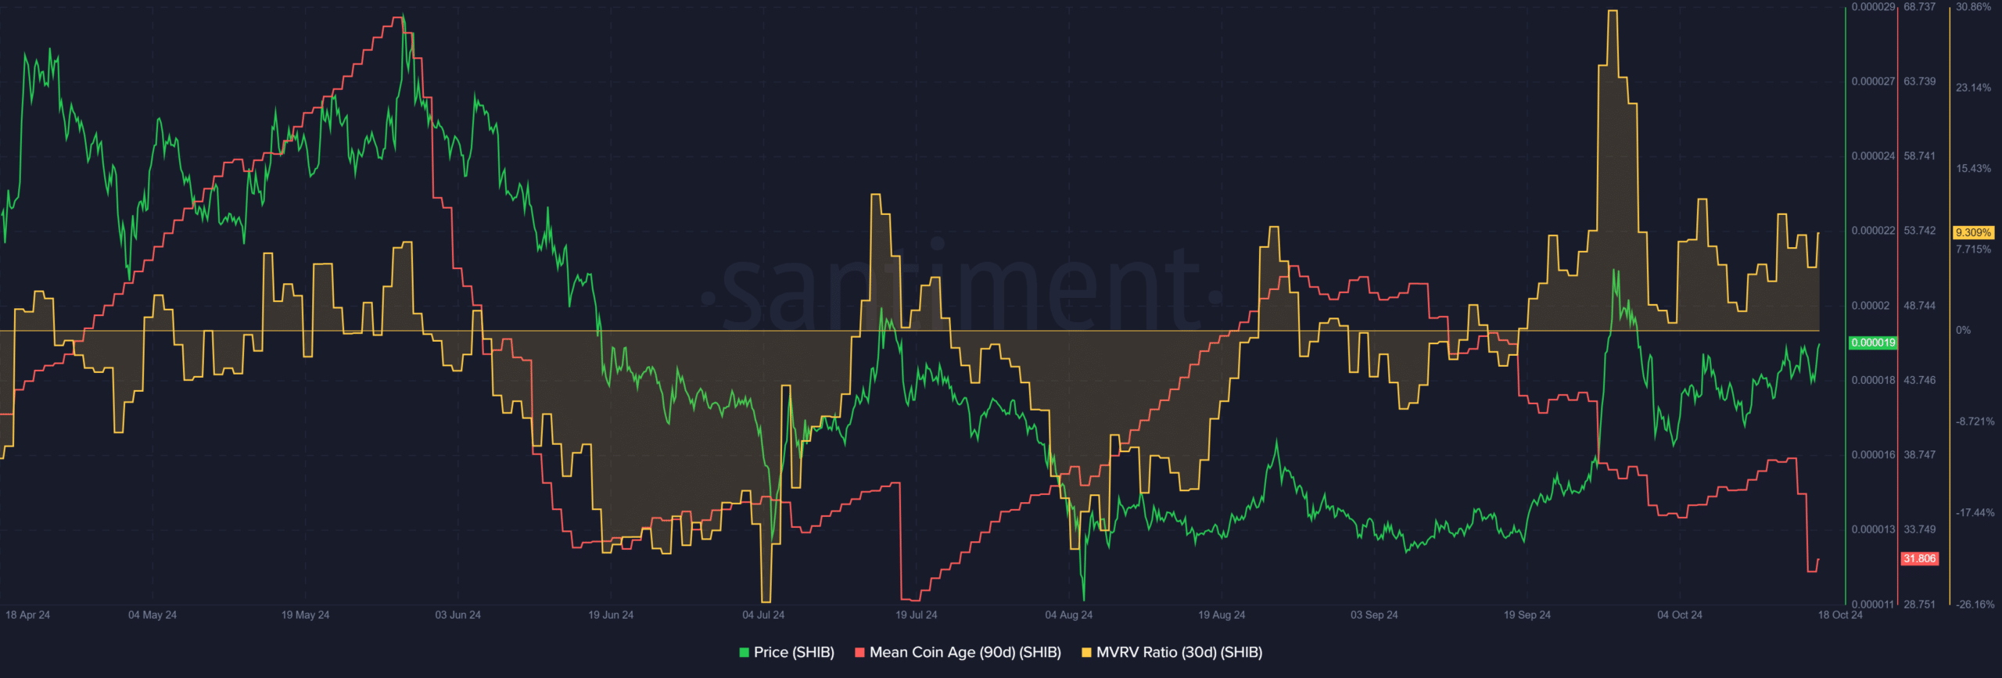Viewport: 2002px width, 678px height.
Task: Select the 03 Sep 24 date label
Action: [x=1374, y=615]
